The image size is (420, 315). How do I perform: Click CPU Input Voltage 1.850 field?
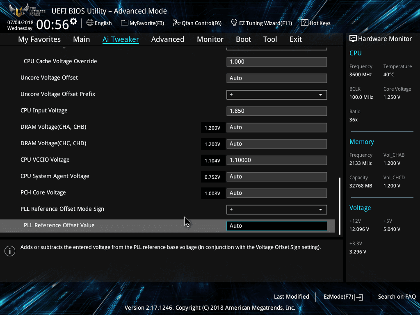tap(277, 111)
